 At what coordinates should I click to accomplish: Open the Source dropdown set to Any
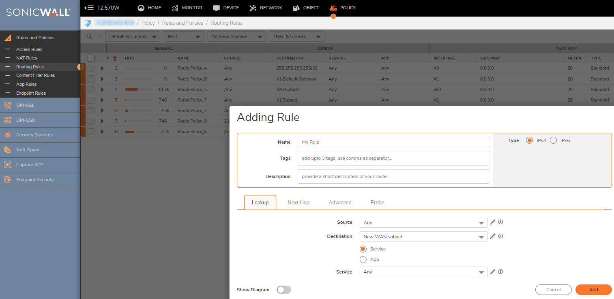[x=423, y=223]
